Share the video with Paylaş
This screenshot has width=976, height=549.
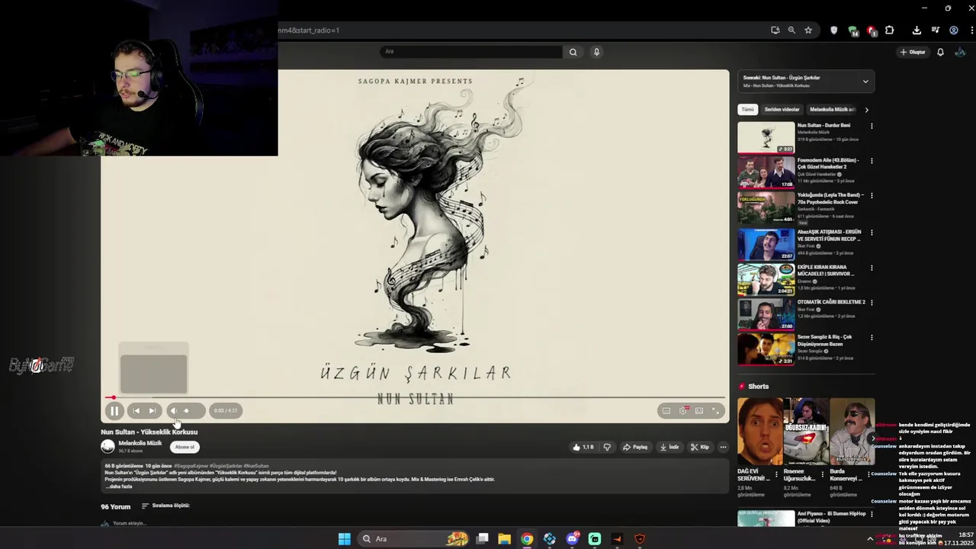click(635, 448)
